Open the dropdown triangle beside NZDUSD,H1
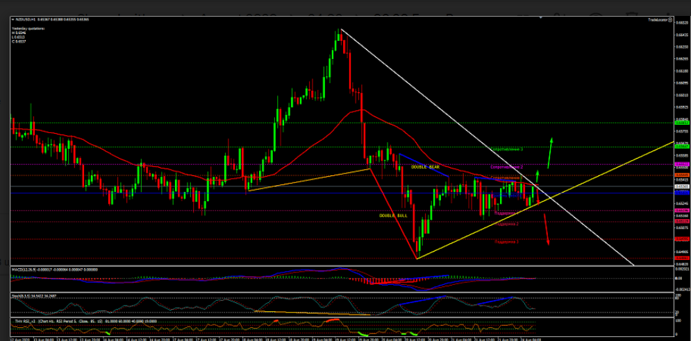 (x=12, y=21)
